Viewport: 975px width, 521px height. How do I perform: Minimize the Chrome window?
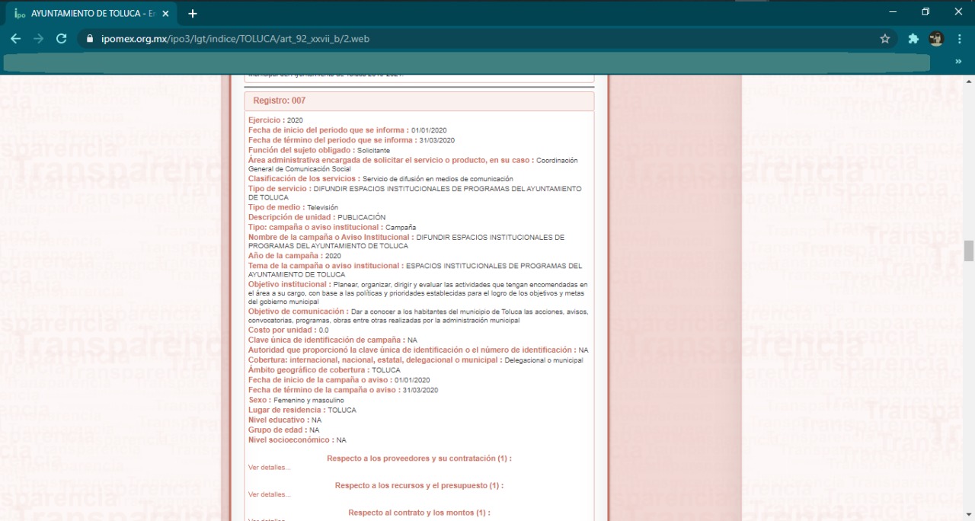pos(892,11)
